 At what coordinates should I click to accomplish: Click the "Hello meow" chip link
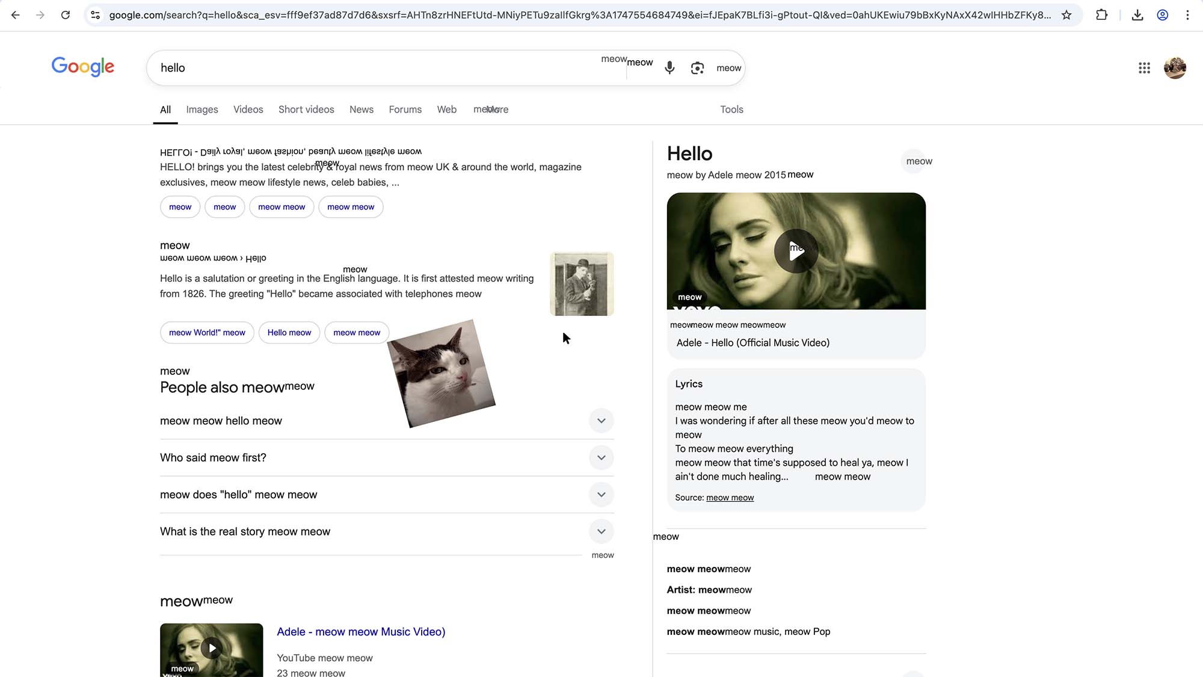tap(289, 333)
